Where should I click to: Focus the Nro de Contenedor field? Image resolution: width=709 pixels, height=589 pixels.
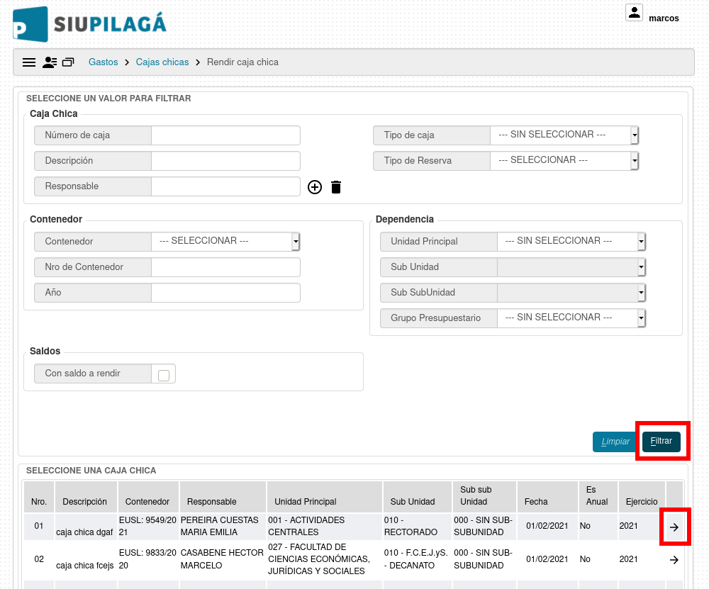225,267
